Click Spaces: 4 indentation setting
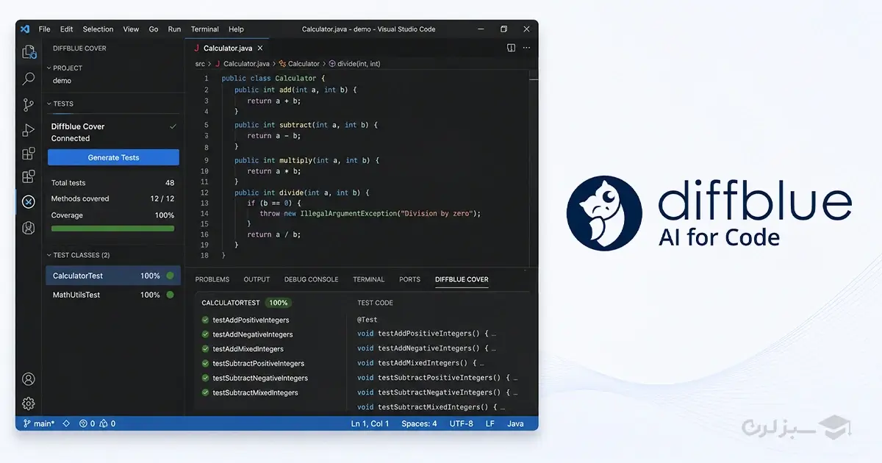This screenshot has height=463, width=882. (x=419, y=424)
